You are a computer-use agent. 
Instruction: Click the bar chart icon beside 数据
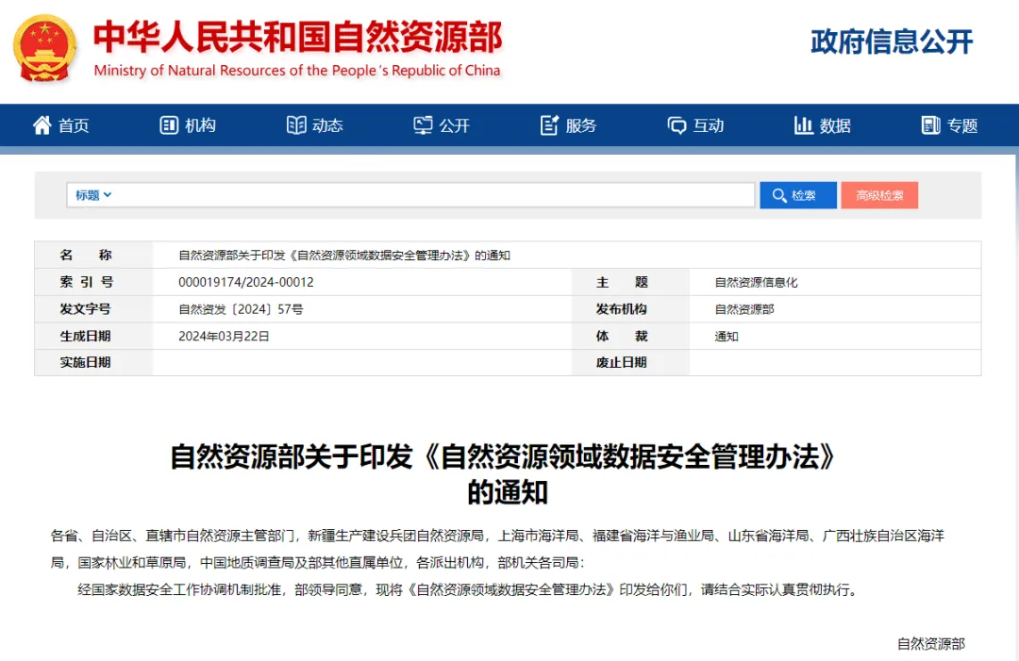pos(803,125)
